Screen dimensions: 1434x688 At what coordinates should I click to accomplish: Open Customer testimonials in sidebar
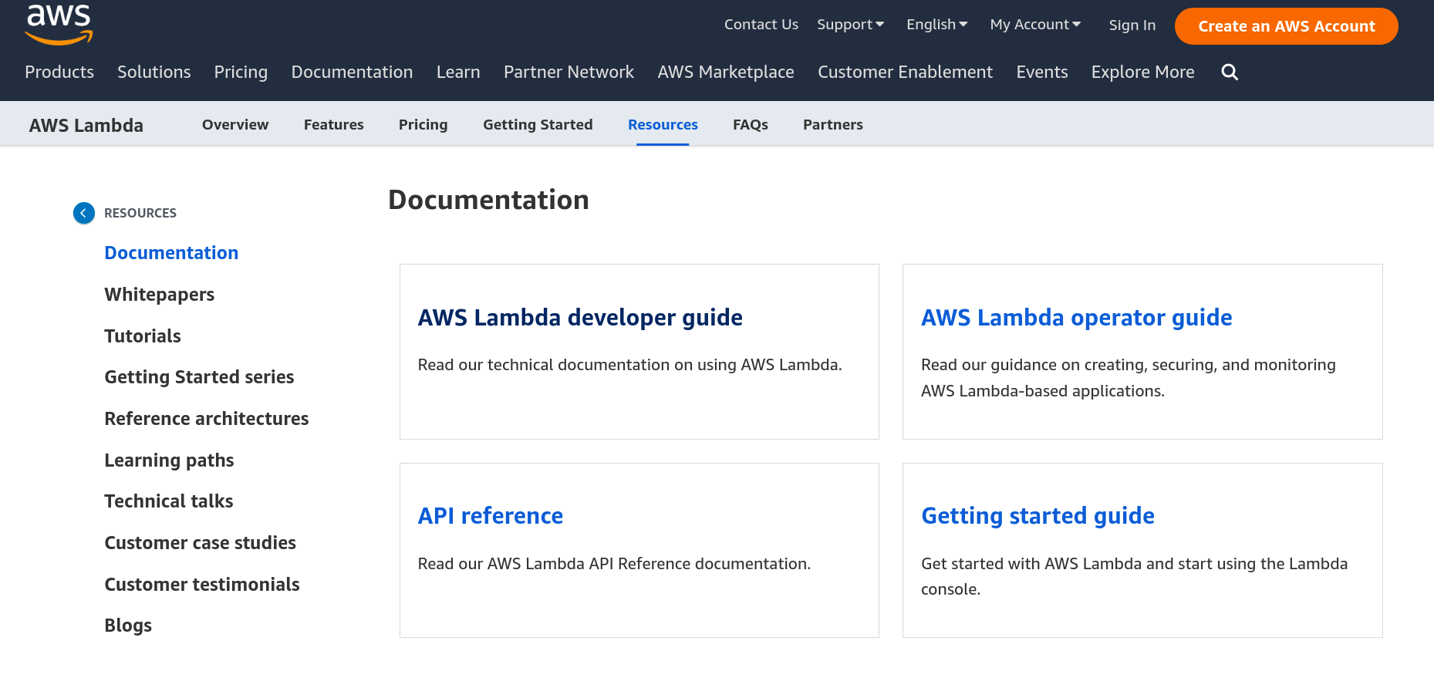tap(202, 585)
